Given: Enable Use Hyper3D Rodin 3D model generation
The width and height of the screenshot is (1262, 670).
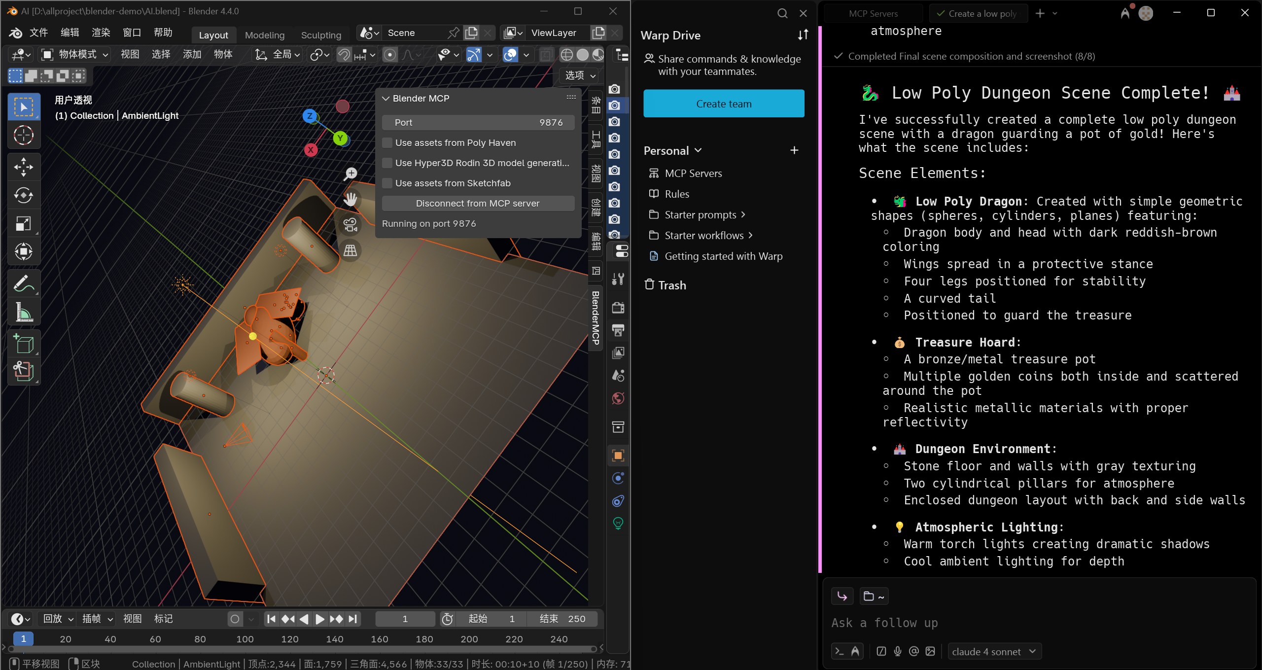Looking at the screenshot, I should [387, 163].
